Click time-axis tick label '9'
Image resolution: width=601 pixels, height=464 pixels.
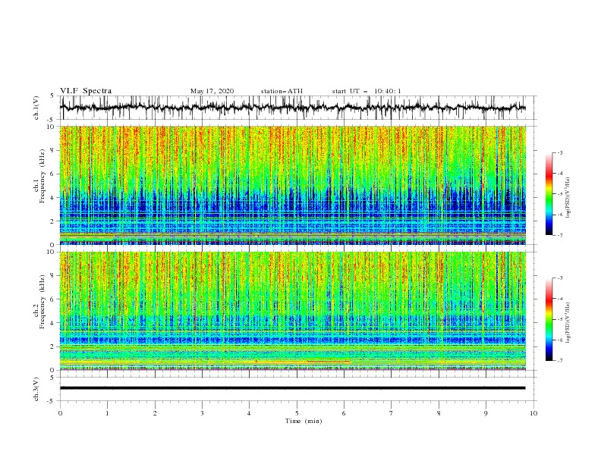coord(486,413)
